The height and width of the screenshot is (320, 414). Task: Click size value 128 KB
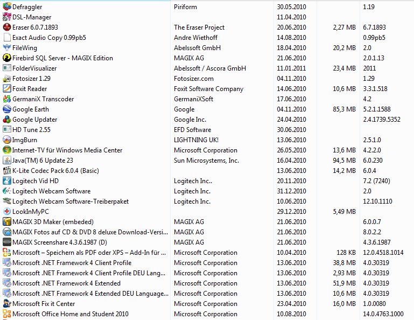346,253
